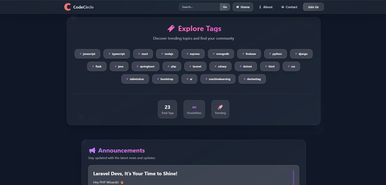Click the CodeCircle logo icon
This screenshot has height=185, width=386.
[x=68, y=7]
